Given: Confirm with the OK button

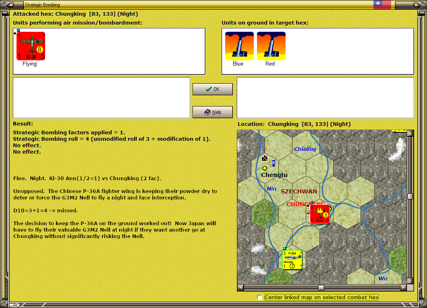Looking at the screenshot, I should click(x=213, y=89).
